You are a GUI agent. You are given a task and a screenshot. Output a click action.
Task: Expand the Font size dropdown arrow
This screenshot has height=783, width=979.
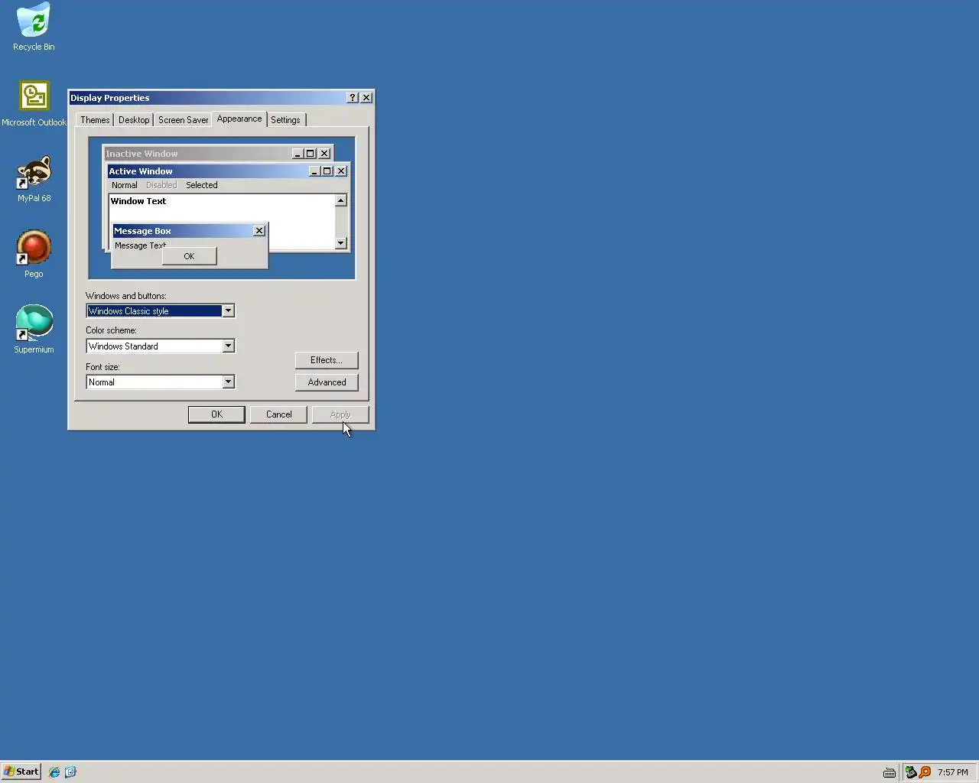click(228, 382)
